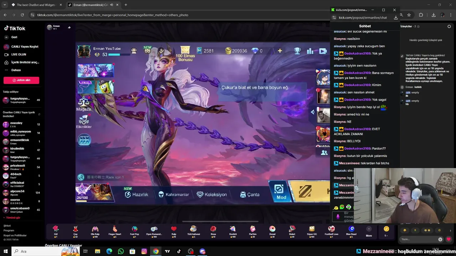Open Chrome three-dot menu

(451, 15)
